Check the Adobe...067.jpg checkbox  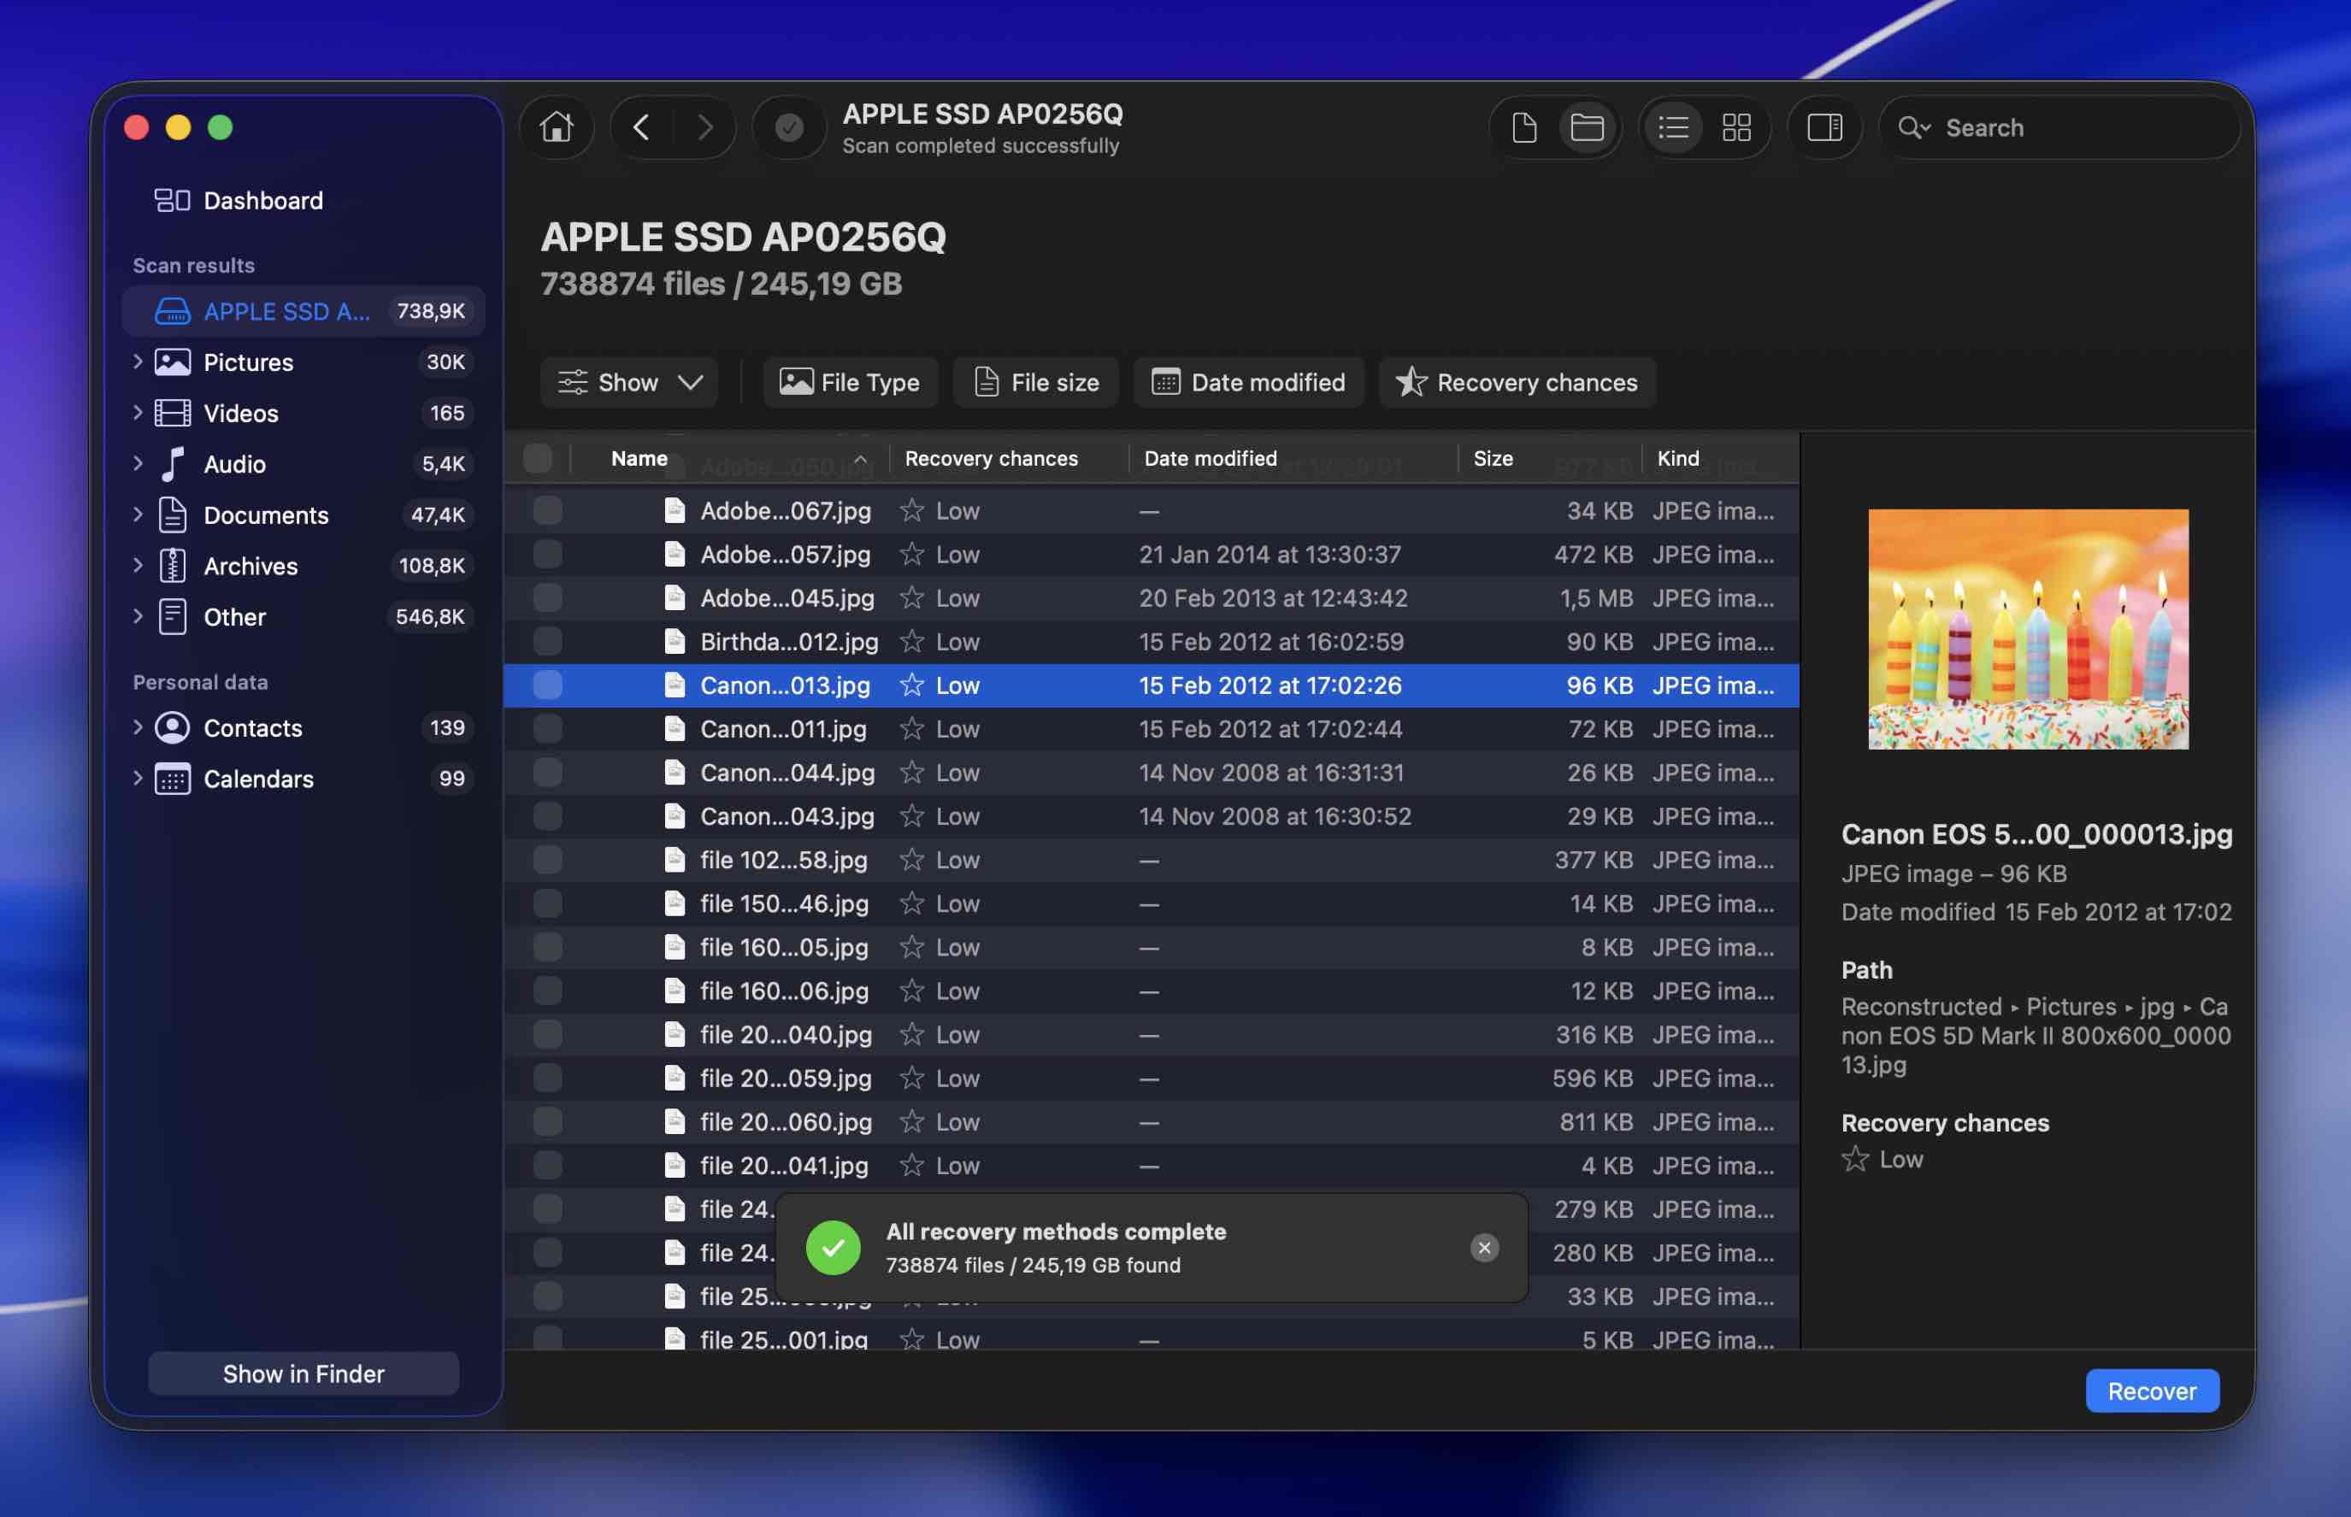[548, 510]
